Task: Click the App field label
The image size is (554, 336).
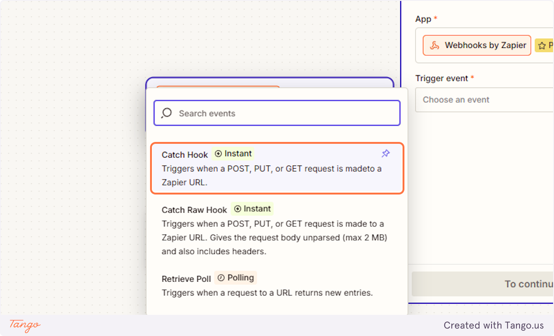Action: pos(423,19)
